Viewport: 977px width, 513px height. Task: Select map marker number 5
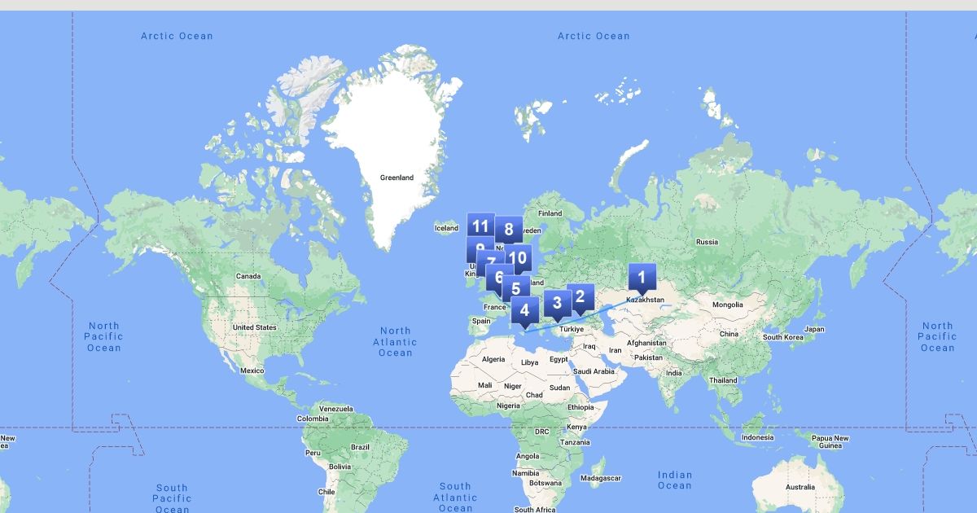pos(516,289)
